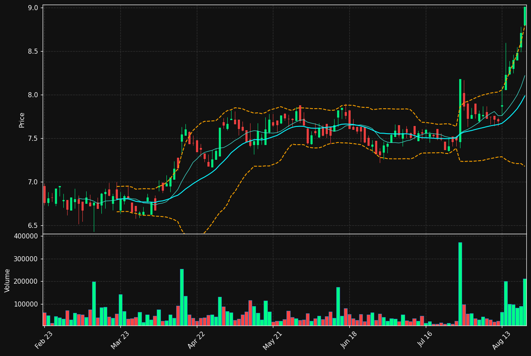Click the 8.5 price axis label
The image size is (531, 356).
(x=33, y=52)
